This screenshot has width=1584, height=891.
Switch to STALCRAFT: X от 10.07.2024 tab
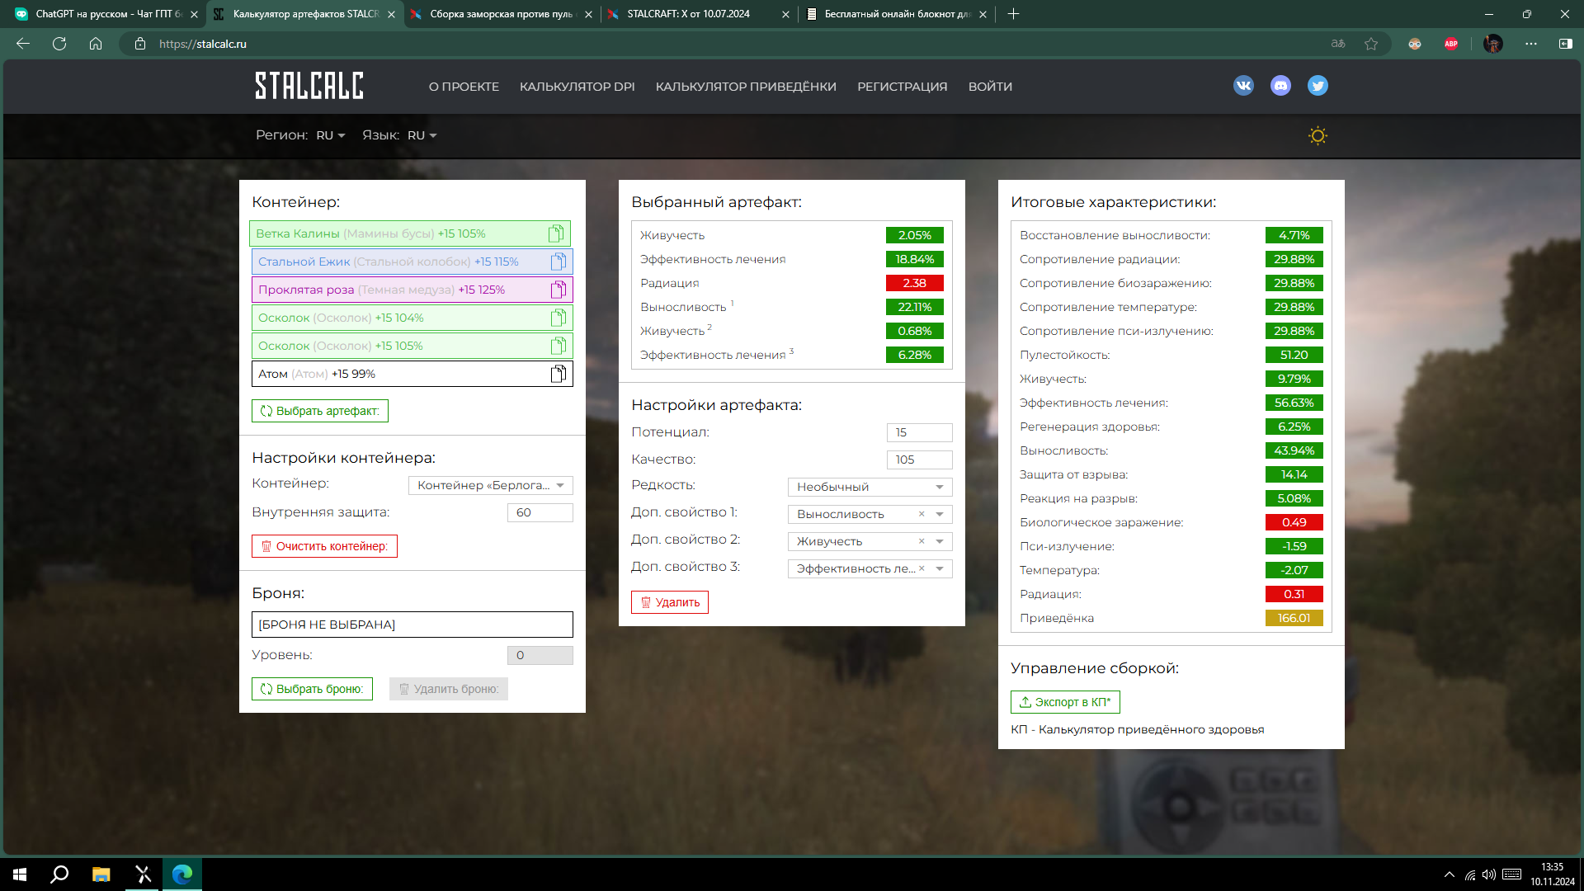(x=699, y=14)
